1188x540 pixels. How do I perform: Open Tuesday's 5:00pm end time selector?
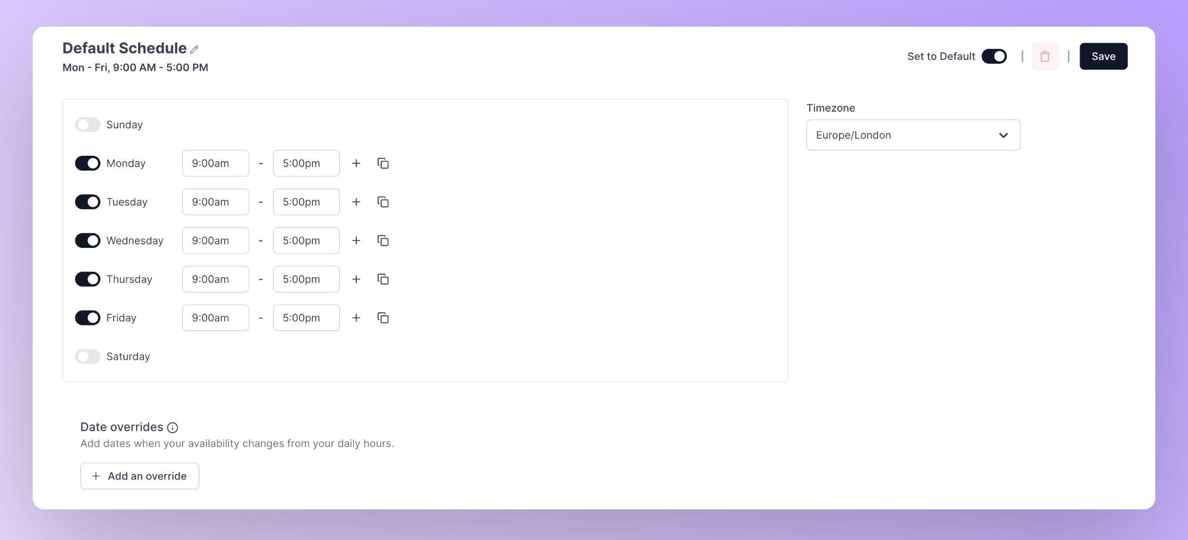(x=306, y=202)
